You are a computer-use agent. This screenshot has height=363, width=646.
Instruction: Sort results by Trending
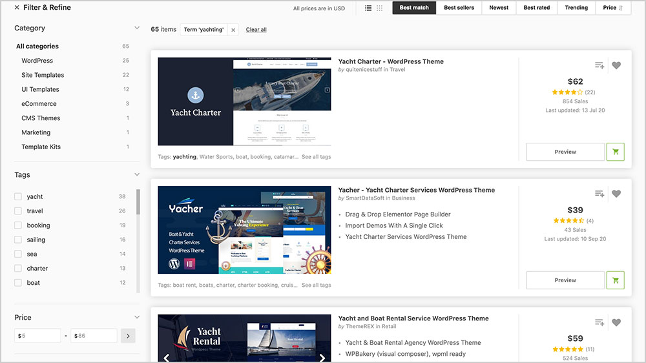click(576, 8)
